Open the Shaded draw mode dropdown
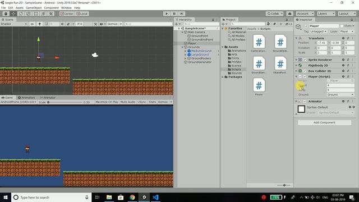The height and width of the screenshot is (202, 359). 13,24
